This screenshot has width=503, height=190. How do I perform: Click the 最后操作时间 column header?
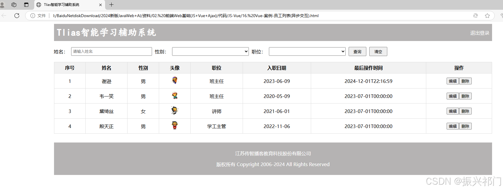pos(368,68)
